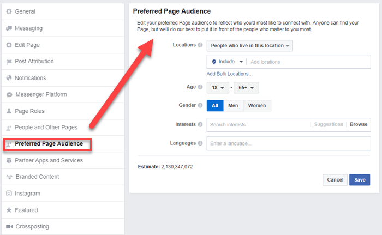The width and height of the screenshot is (382, 235).
Task: Open People and Other Pages section
Action: tap(63, 128)
